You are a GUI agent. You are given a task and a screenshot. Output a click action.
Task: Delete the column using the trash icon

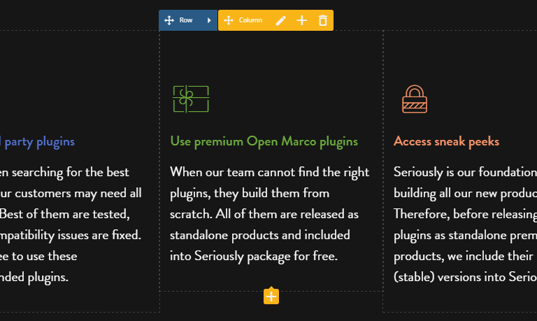click(322, 20)
